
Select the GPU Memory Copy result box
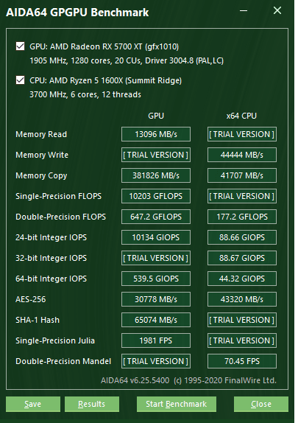click(x=156, y=175)
